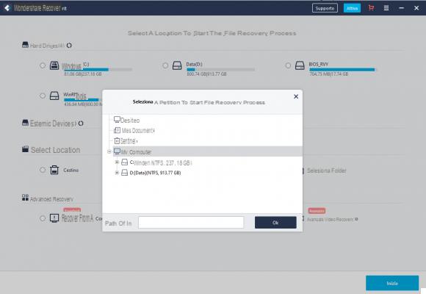Collapse the My Computer tree node

pos(109,151)
